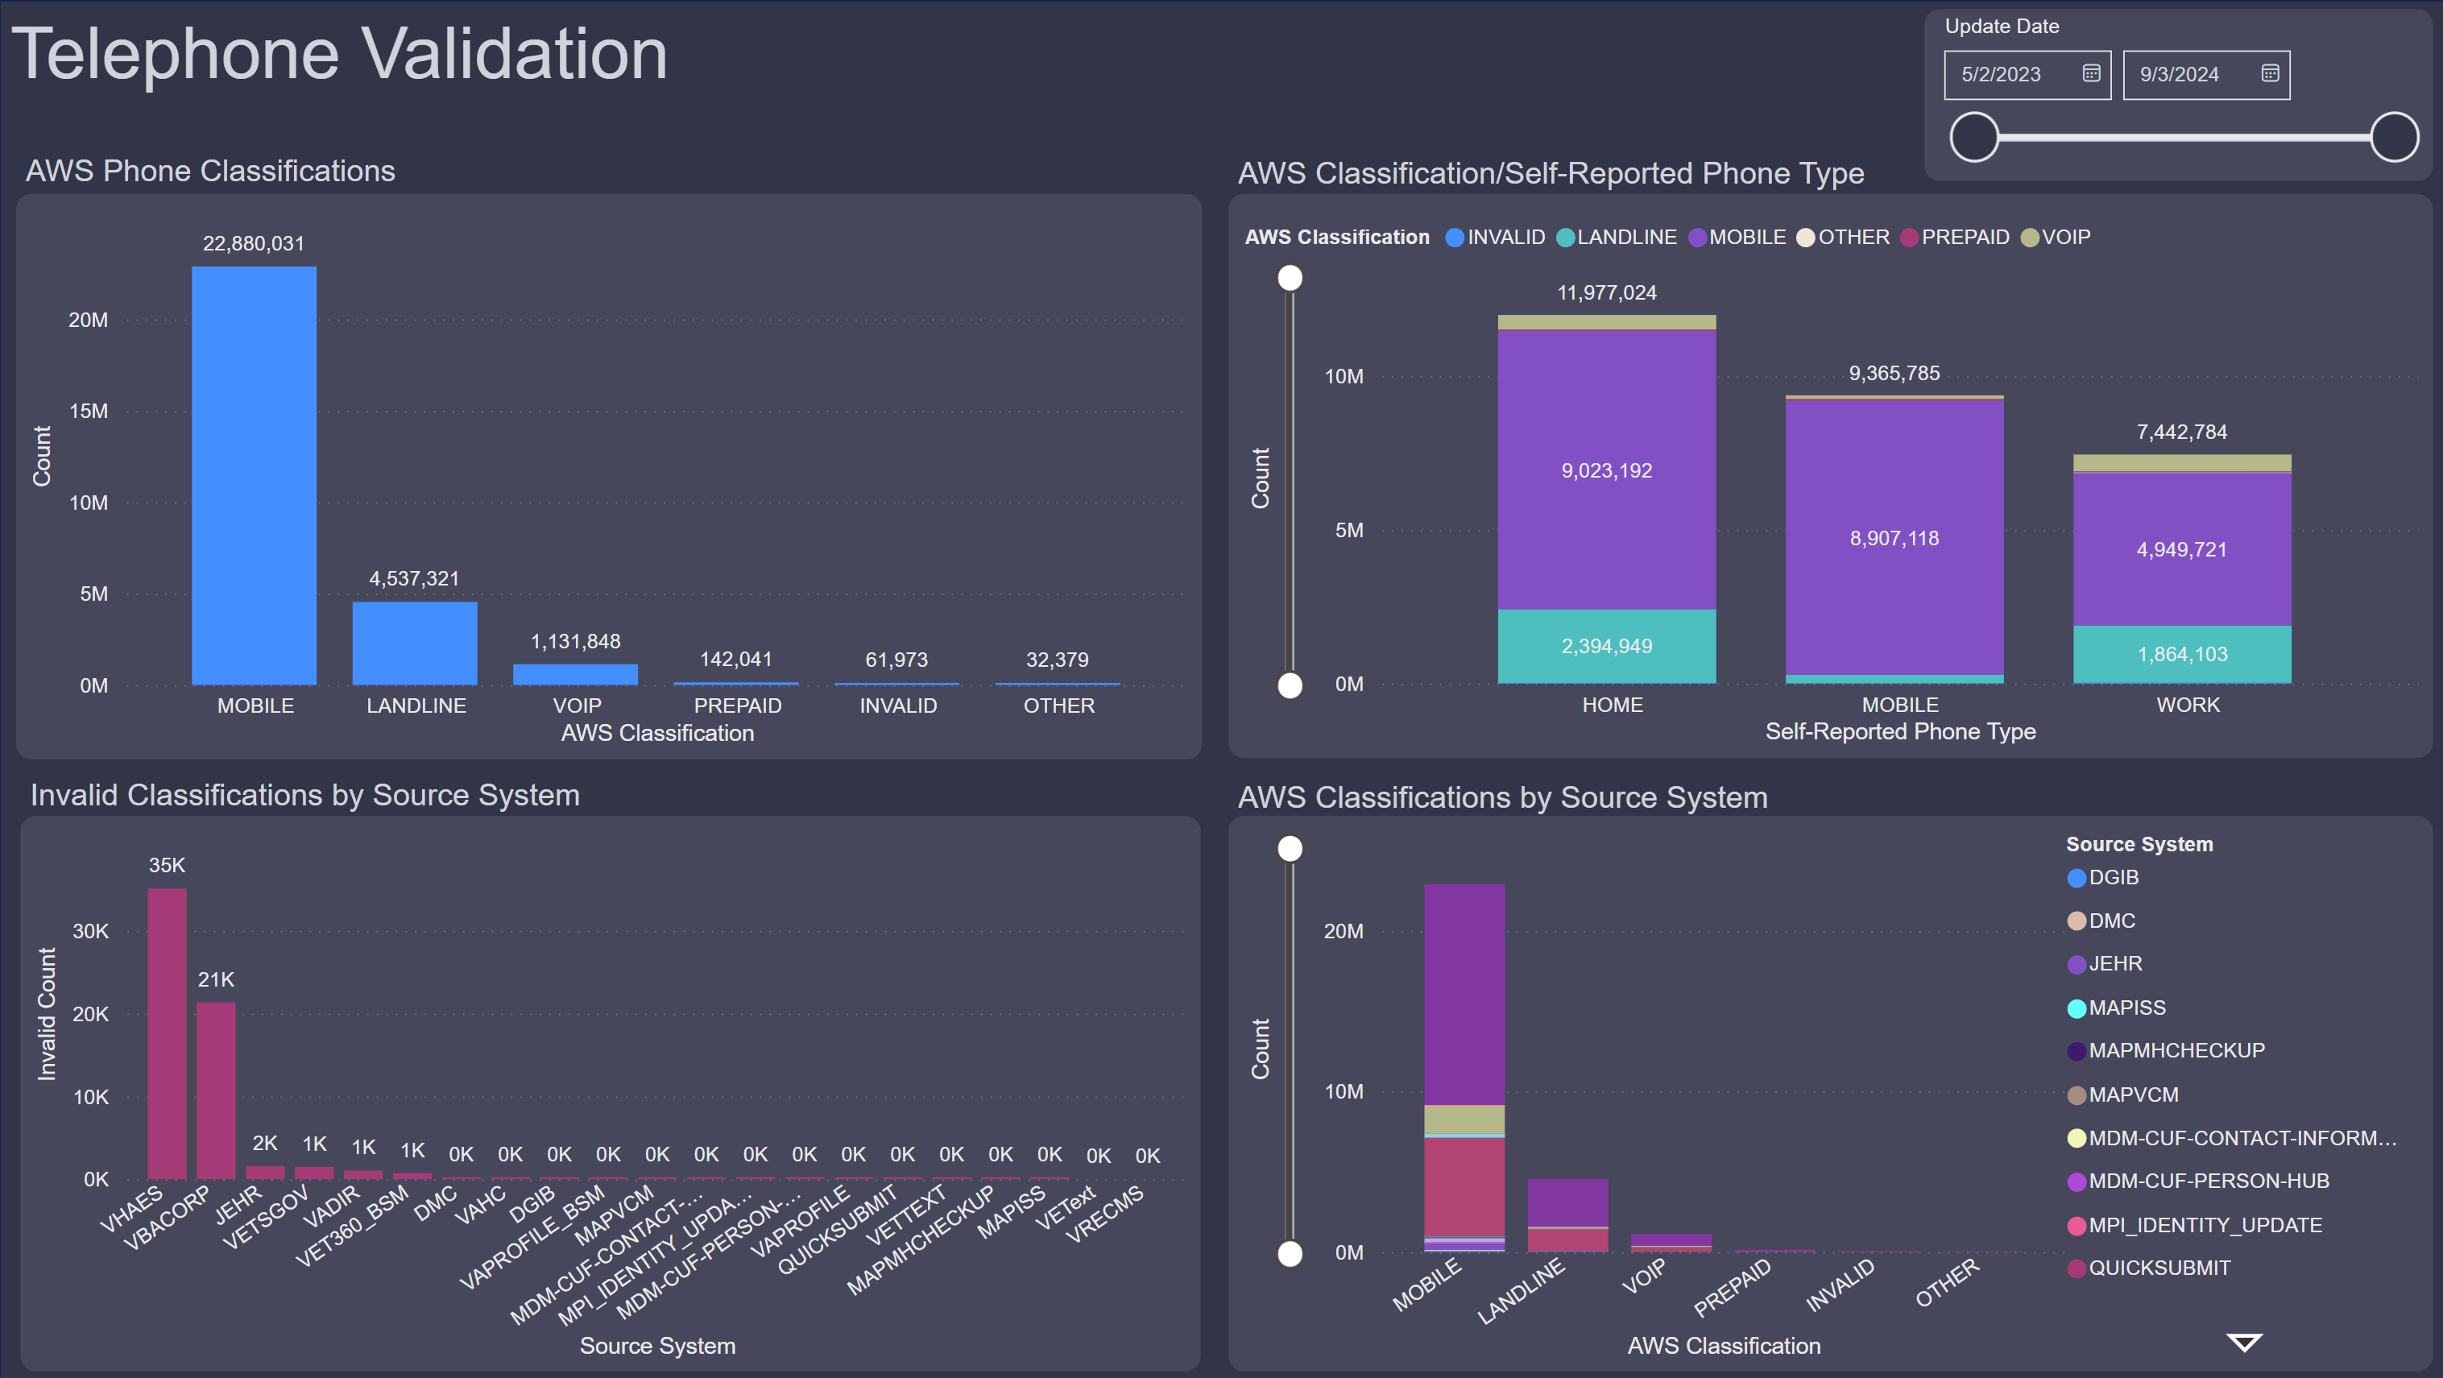Viewport: 2443px width, 1378px height.
Task: Click the AWS Classification/Self-Reported Phone Type heading
Action: [1551, 173]
